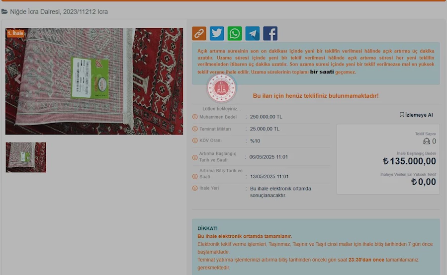Click the orange copy link icon
Screen dimensions: 447x275
click(x=199, y=33)
